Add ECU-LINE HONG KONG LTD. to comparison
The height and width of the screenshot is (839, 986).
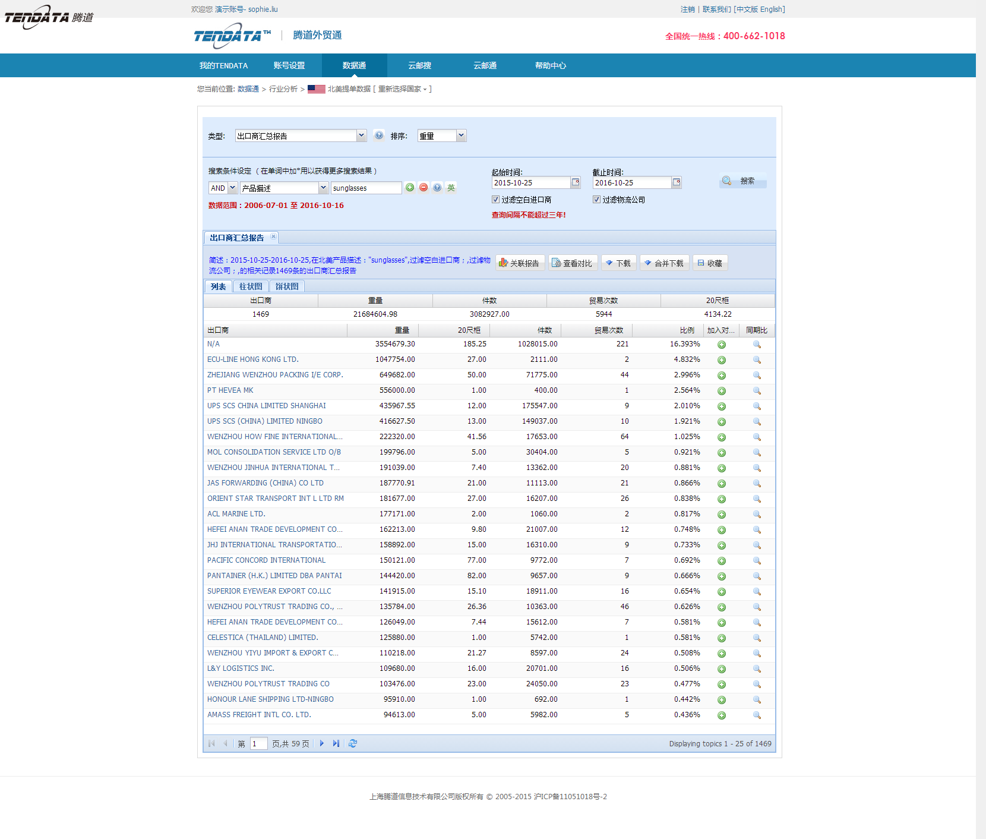tap(721, 360)
